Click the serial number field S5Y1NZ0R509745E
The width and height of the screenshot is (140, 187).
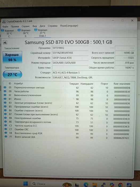[70, 53]
